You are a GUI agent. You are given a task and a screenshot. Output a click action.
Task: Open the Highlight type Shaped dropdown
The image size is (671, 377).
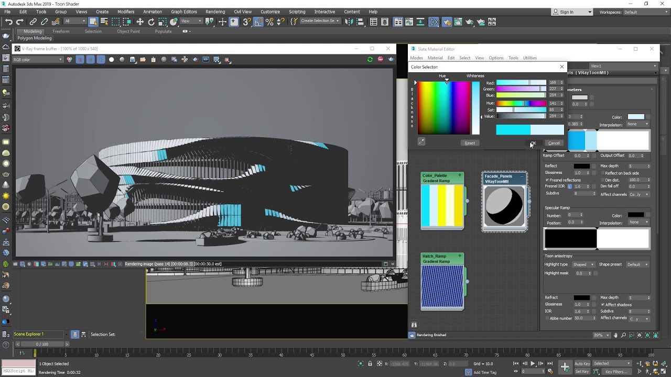click(583, 264)
